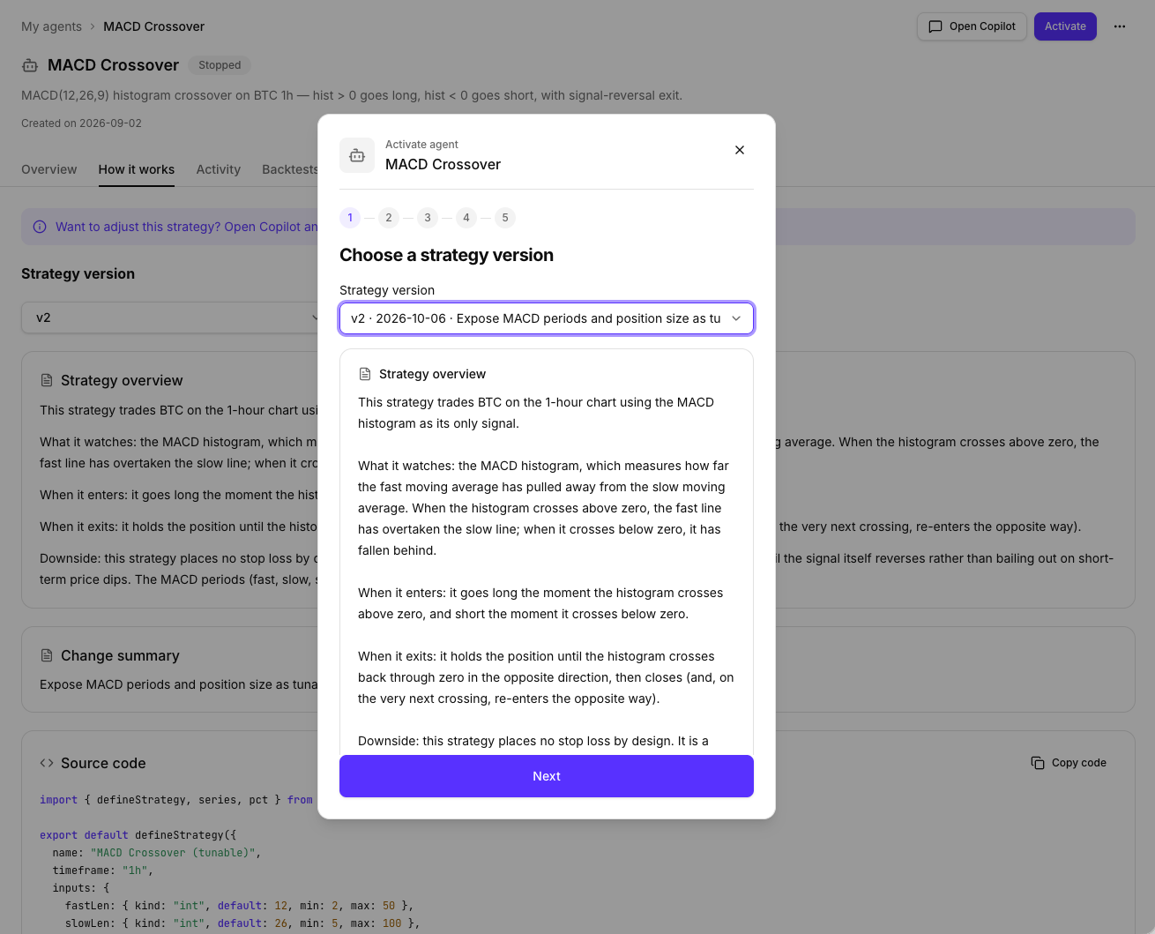Navigate to My agents breadcrumb
Image resolution: width=1155 pixels, height=934 pixels.
tap(51, 26)
